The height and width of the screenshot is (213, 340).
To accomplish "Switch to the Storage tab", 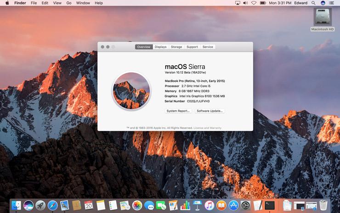I will tap(176, 47).
